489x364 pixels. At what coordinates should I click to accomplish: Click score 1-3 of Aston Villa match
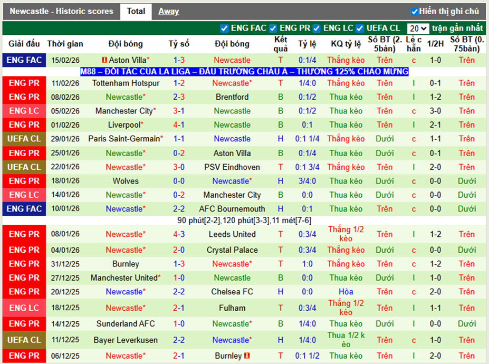(179, 60)
